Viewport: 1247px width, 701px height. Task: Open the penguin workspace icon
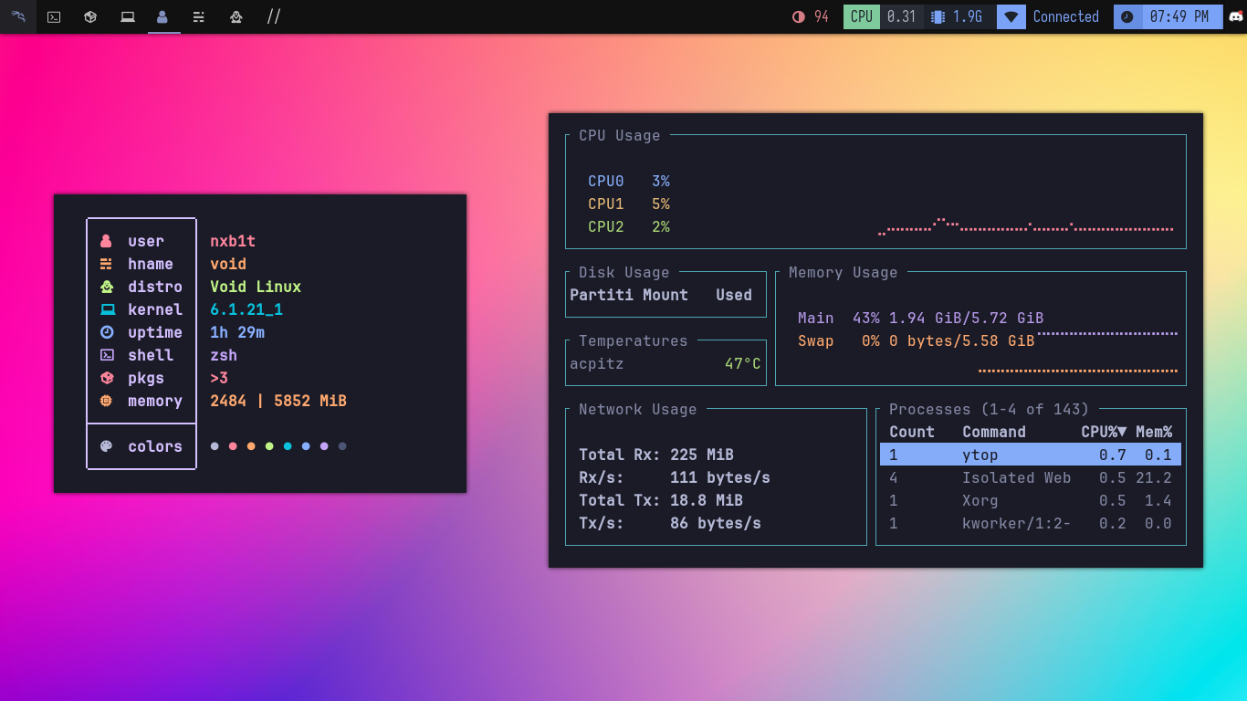(x=236, y=16)
